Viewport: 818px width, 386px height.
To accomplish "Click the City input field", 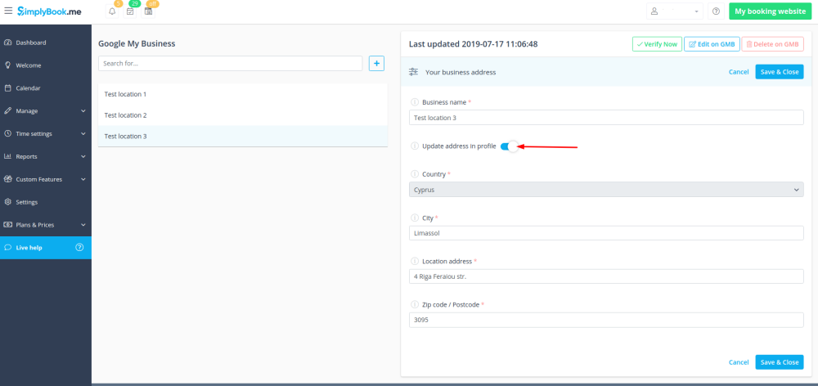I will pyautogui.click(x=605, y=233).
